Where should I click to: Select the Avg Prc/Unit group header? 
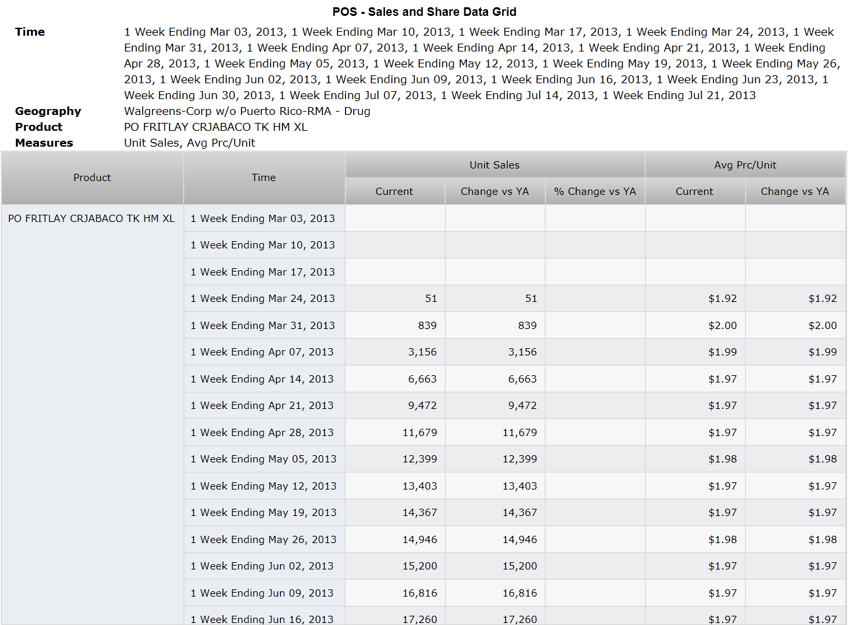coord(746,165)
